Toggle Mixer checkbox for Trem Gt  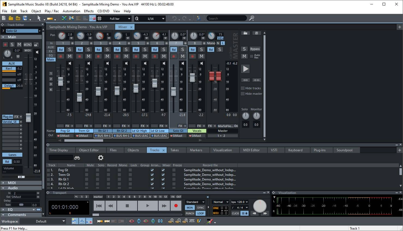(x=163, y=175)
